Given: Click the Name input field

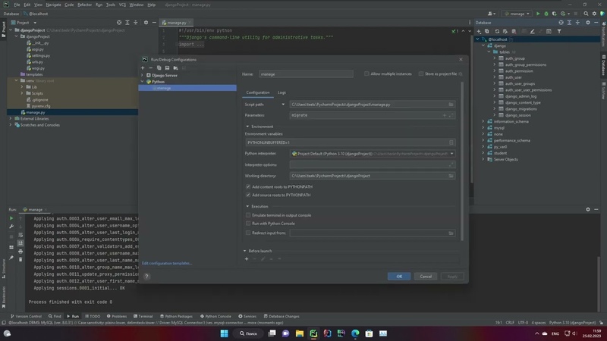Looking at the screenshot, I should (306, 74).
